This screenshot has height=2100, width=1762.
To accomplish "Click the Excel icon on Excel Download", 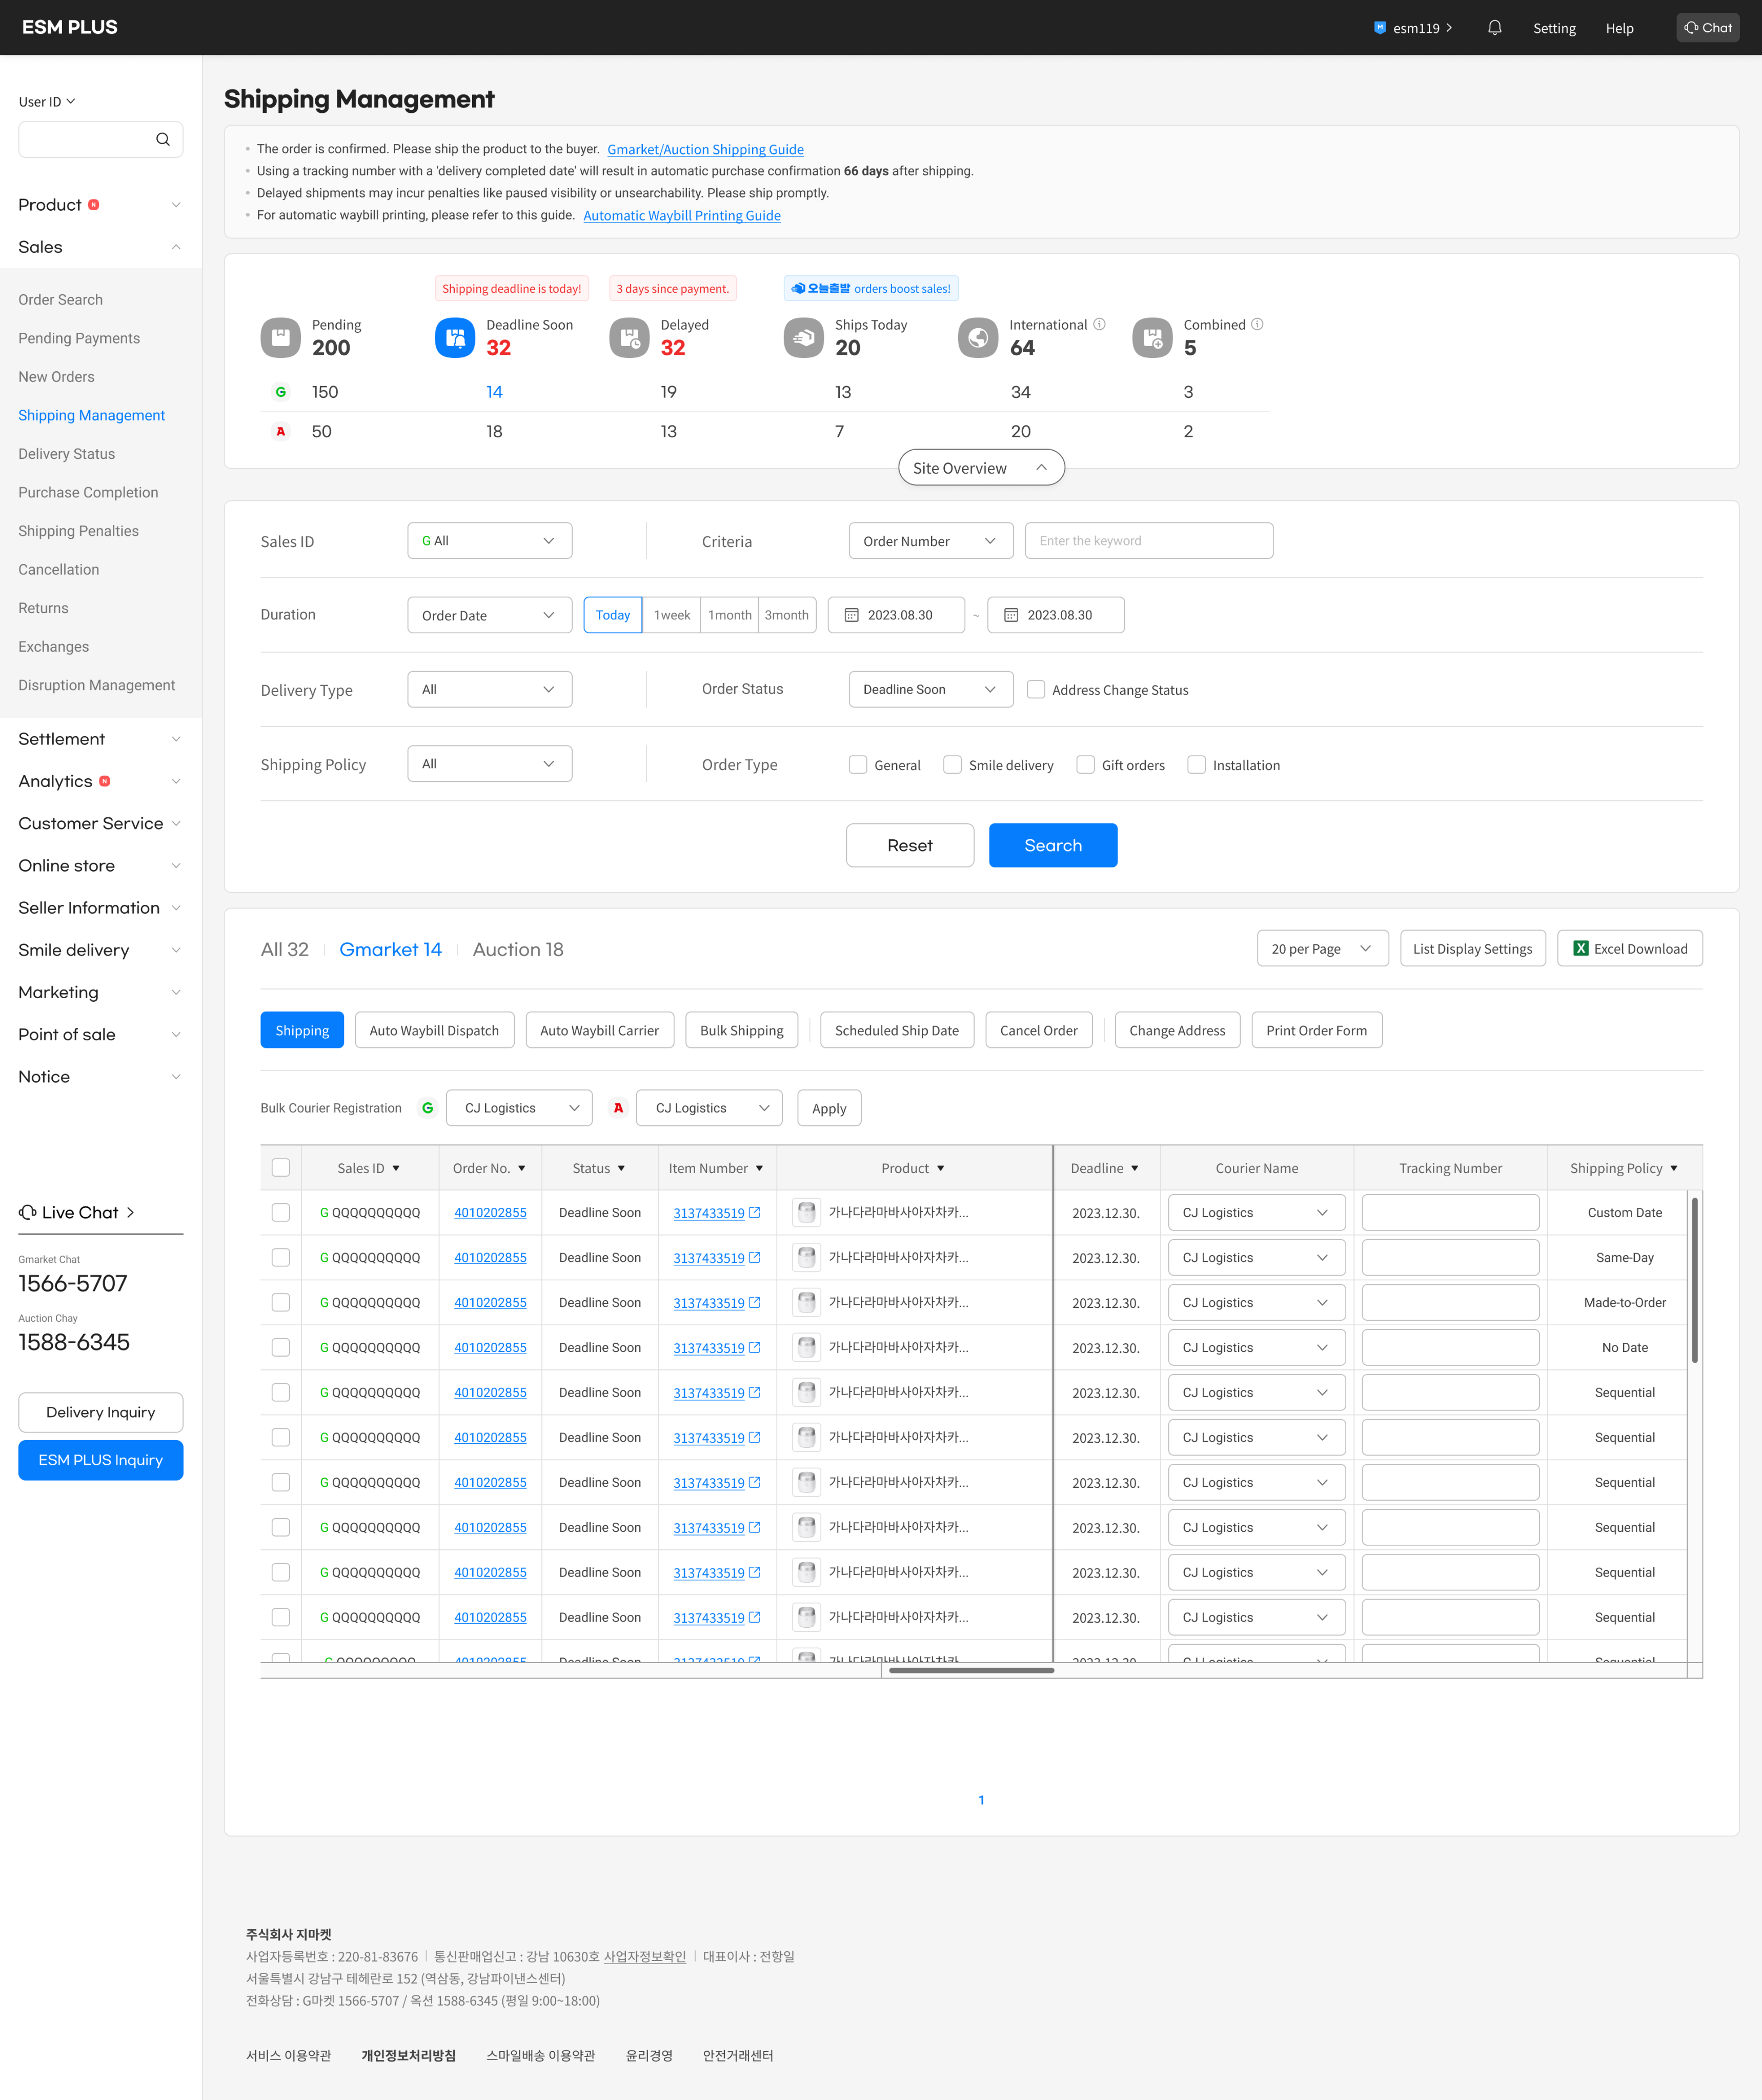I will coord(1580,949).
